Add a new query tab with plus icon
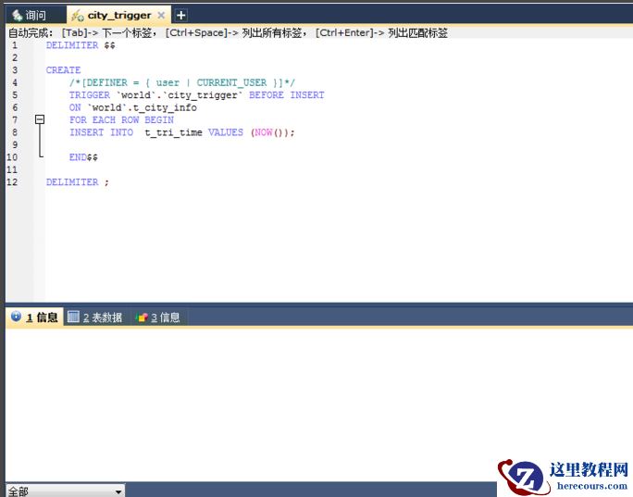The height and width of the screenshot is (497, 633). (x=180, y=16)
